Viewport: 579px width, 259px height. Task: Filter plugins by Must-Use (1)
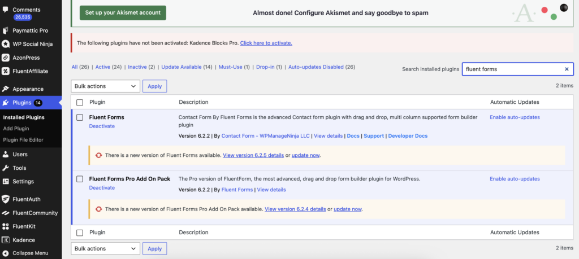click(x=234, y=67)
